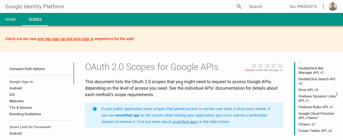Jump to Firebase Dynamic Links API, v1

317,98
